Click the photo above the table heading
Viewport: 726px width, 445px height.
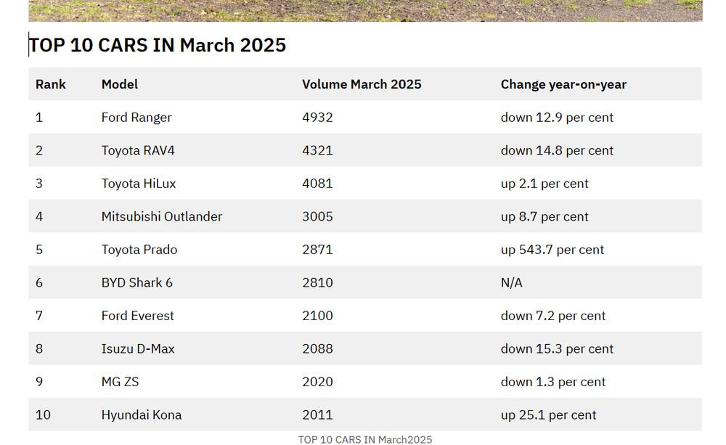point(365,11)
